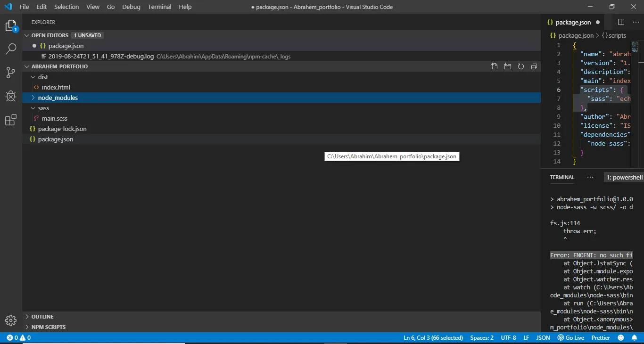Screen dimensions: 644x344
Task: Open the View menu
Action: [93, 7]
